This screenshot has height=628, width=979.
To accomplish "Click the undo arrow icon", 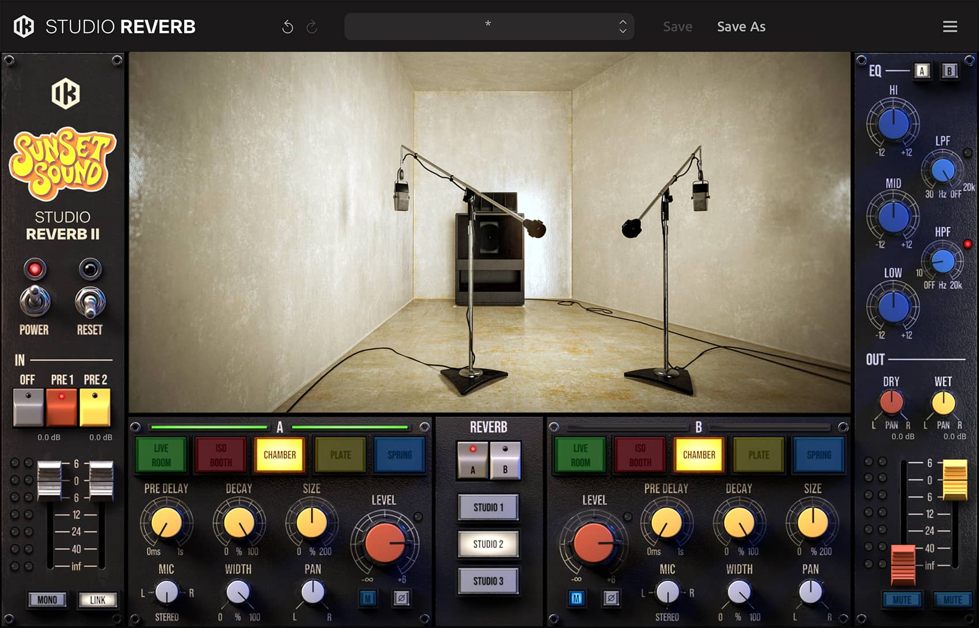I will (287, 27).
